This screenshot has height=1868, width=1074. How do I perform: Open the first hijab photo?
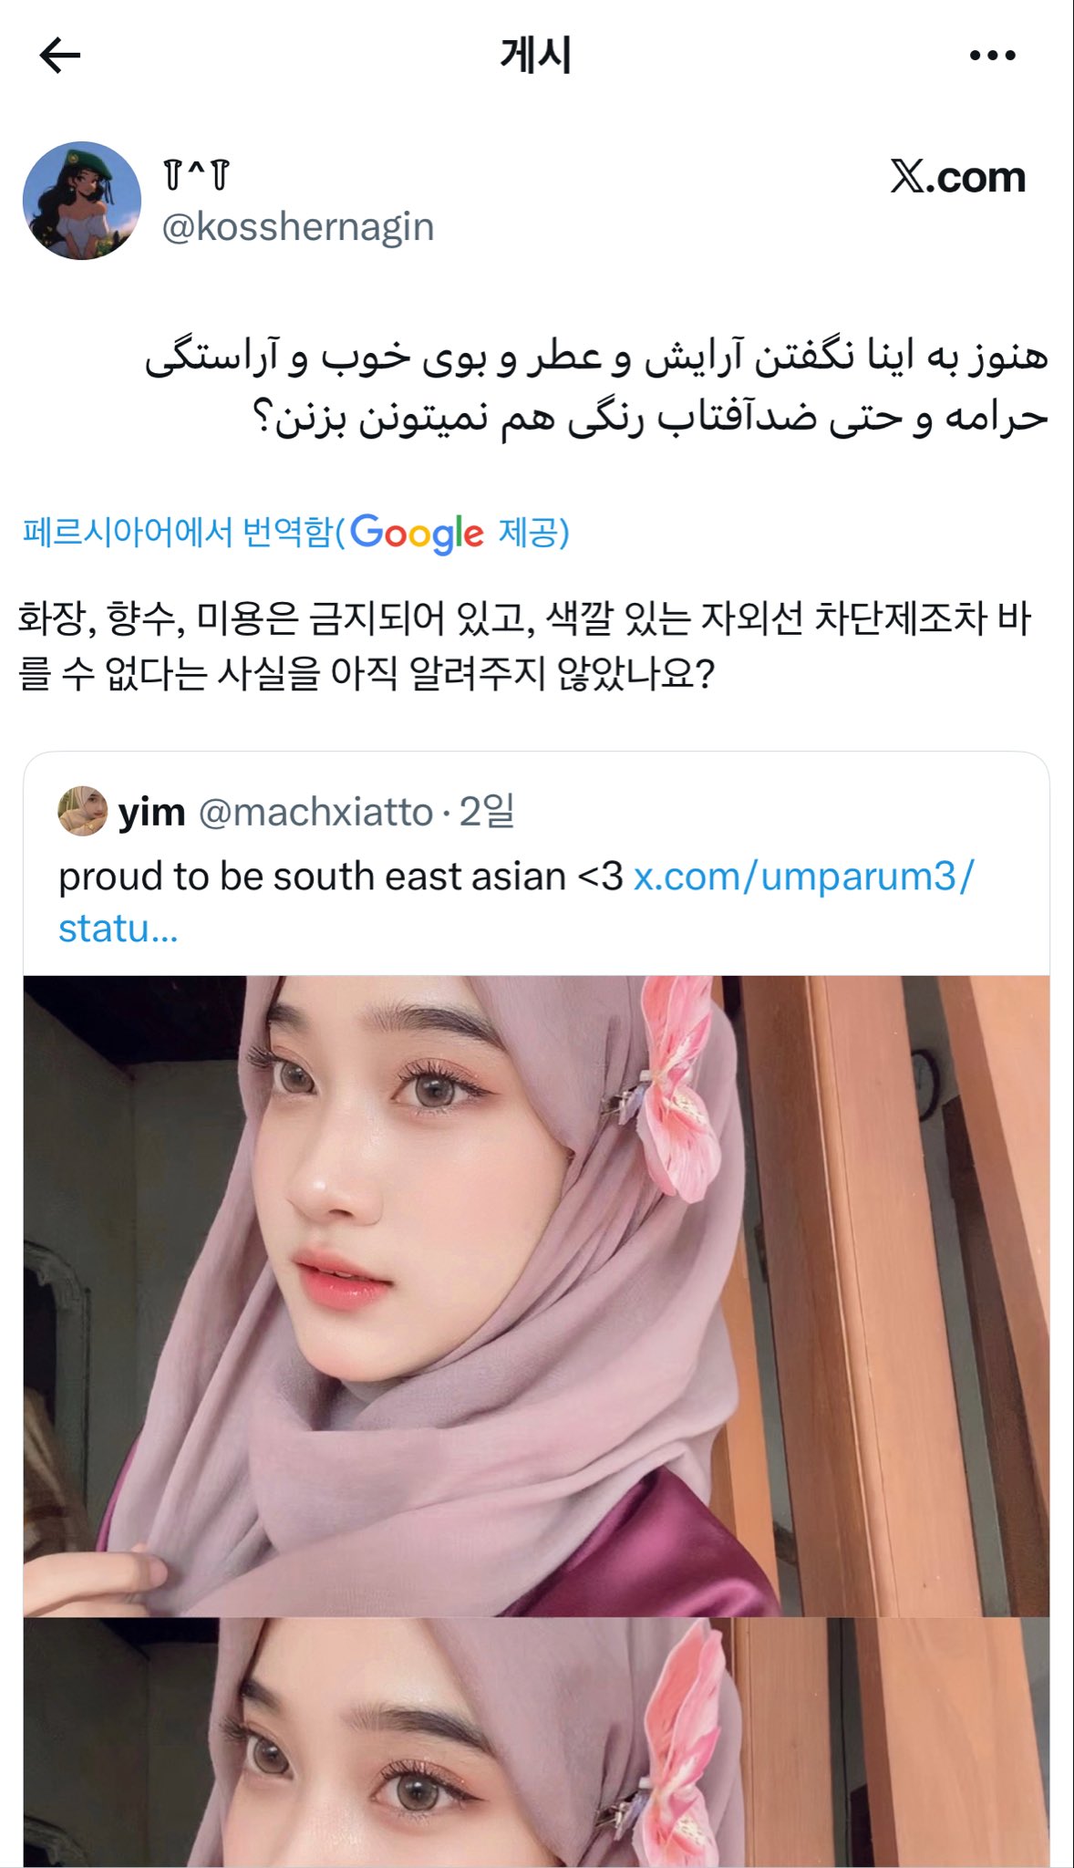click(x=536, y=1296)
